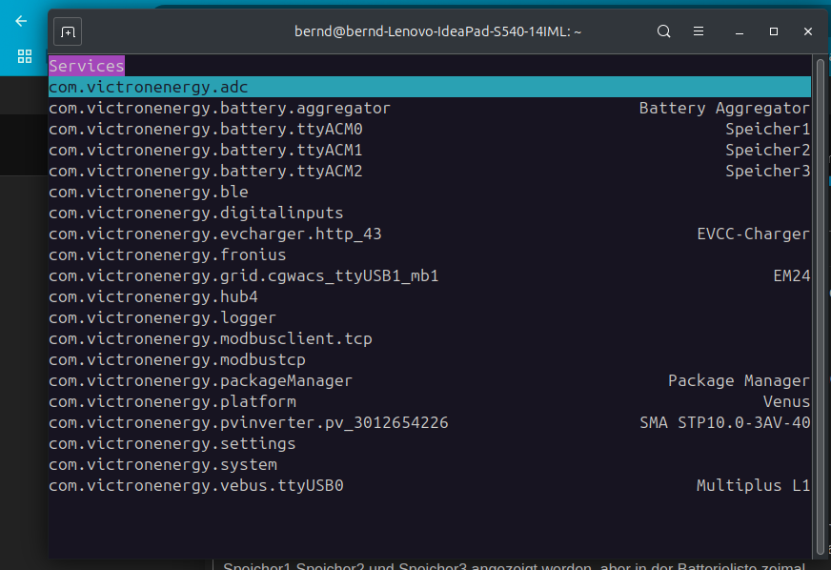The width and height of the screenshot is (831, 570).
Task: Open a new terminal tab
Action: point(68,31)
